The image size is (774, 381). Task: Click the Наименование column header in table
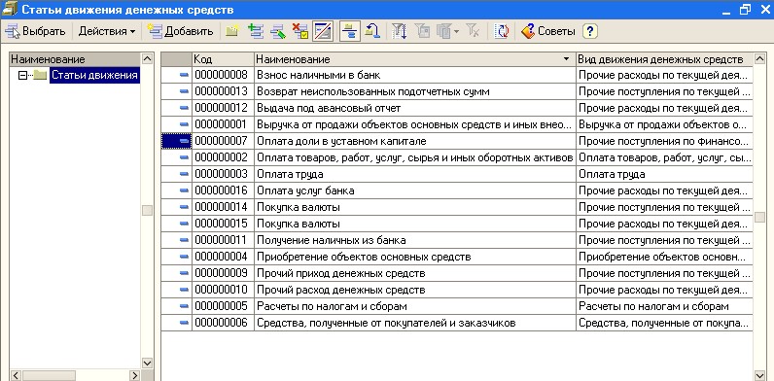(x=414, y=59)
